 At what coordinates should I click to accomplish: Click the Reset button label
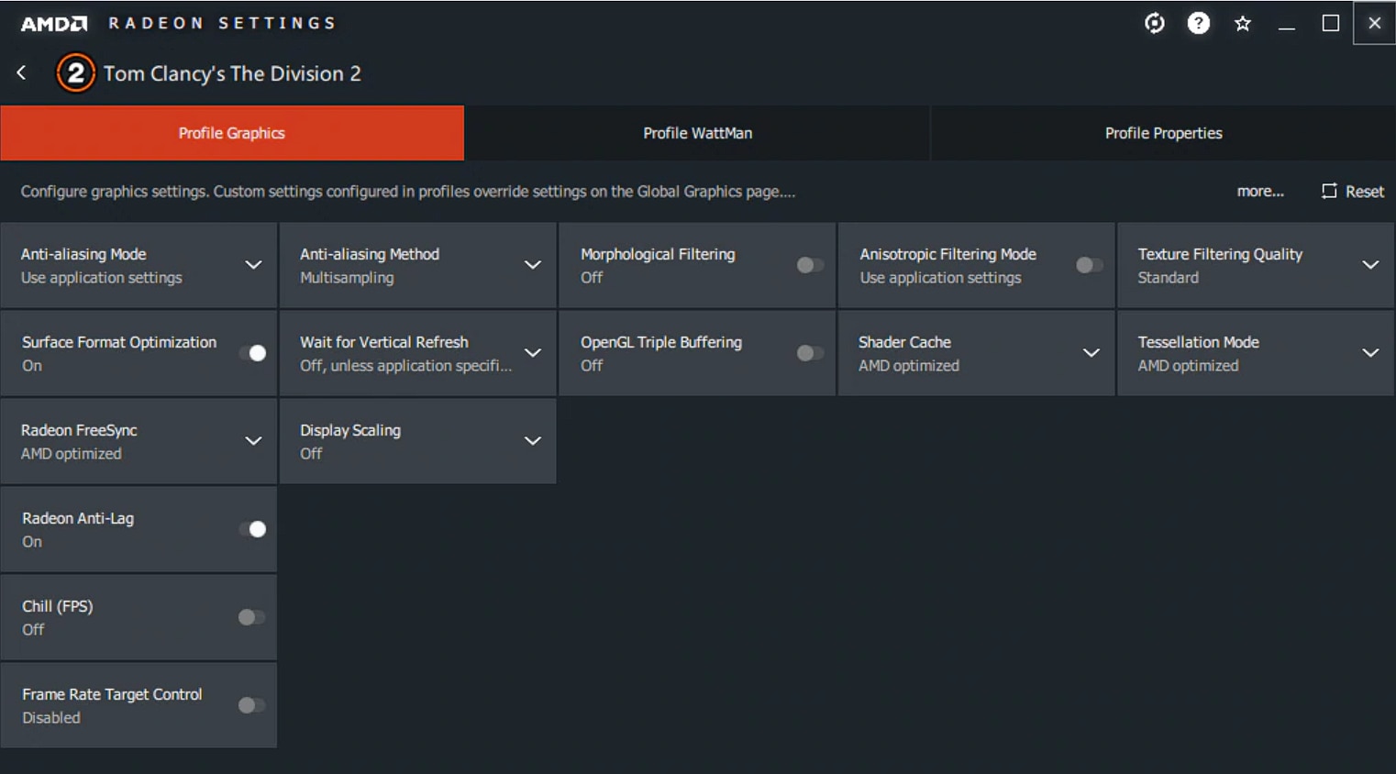coord(1365,191)
